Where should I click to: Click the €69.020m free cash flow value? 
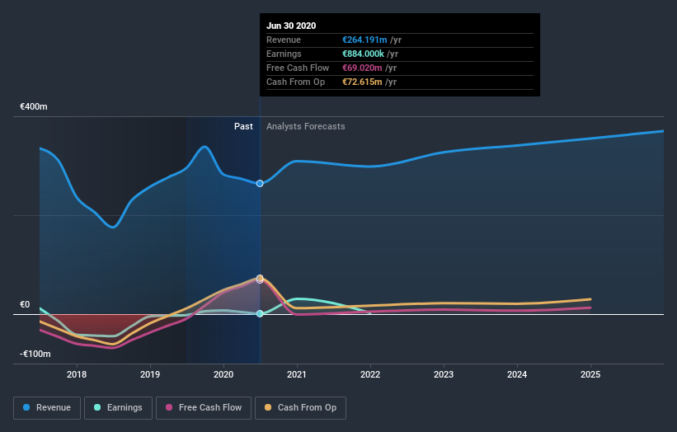(362, 68)
